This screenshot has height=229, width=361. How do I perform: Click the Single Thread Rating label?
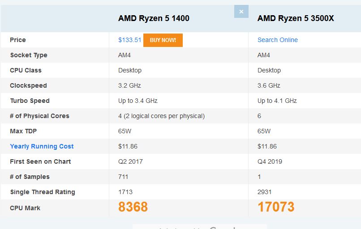[43, 192]
